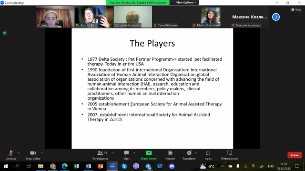Screen dimensions: 305x171
Task: Click the green encryption shield icon
Action: coord(5,33)
